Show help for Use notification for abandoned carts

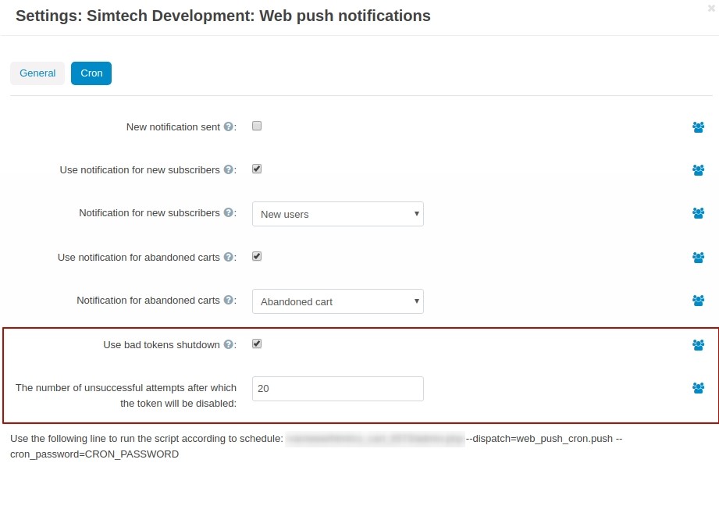[x=229, y=258]
